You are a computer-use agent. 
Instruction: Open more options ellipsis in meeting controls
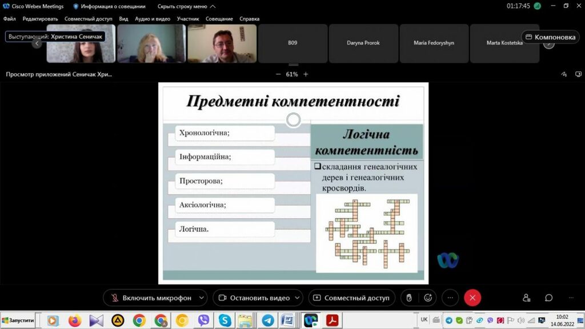[x=450, y=298]
